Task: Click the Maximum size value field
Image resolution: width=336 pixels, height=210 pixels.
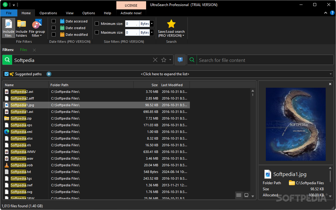Action: click(x=132, y=32)
